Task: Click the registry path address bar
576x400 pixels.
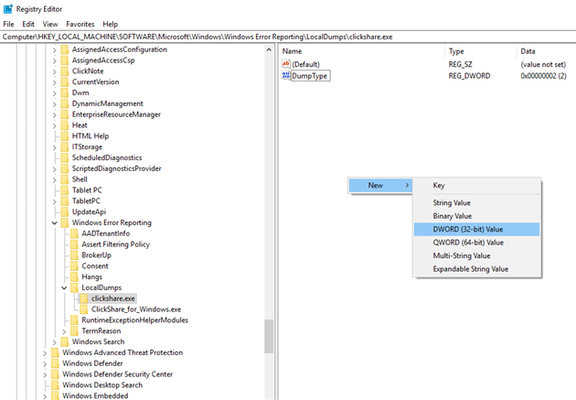Action: click(288, 37)
